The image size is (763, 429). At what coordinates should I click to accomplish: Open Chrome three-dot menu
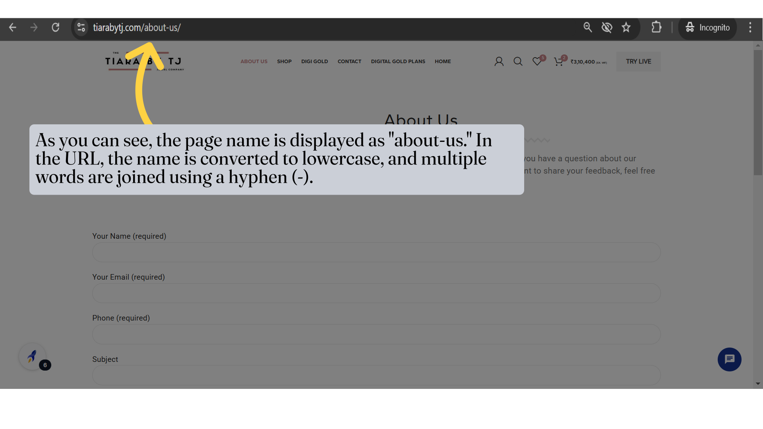click(x=750, y=27)
